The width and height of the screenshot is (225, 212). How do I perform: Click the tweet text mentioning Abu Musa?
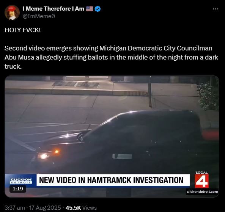point(111,57)
